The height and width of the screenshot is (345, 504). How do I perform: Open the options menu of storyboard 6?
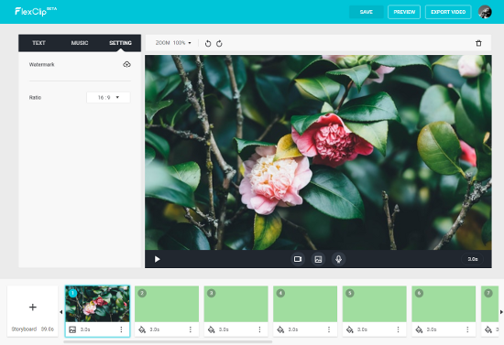pyautogui.click(x=467, y=329)
